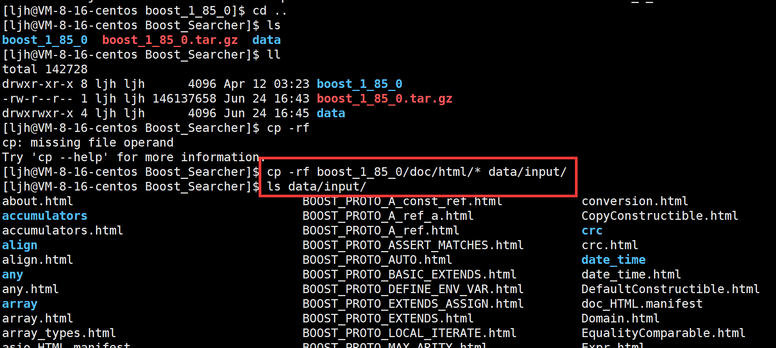
Task: Select the file 'align.html'
Action: [38, 260]
